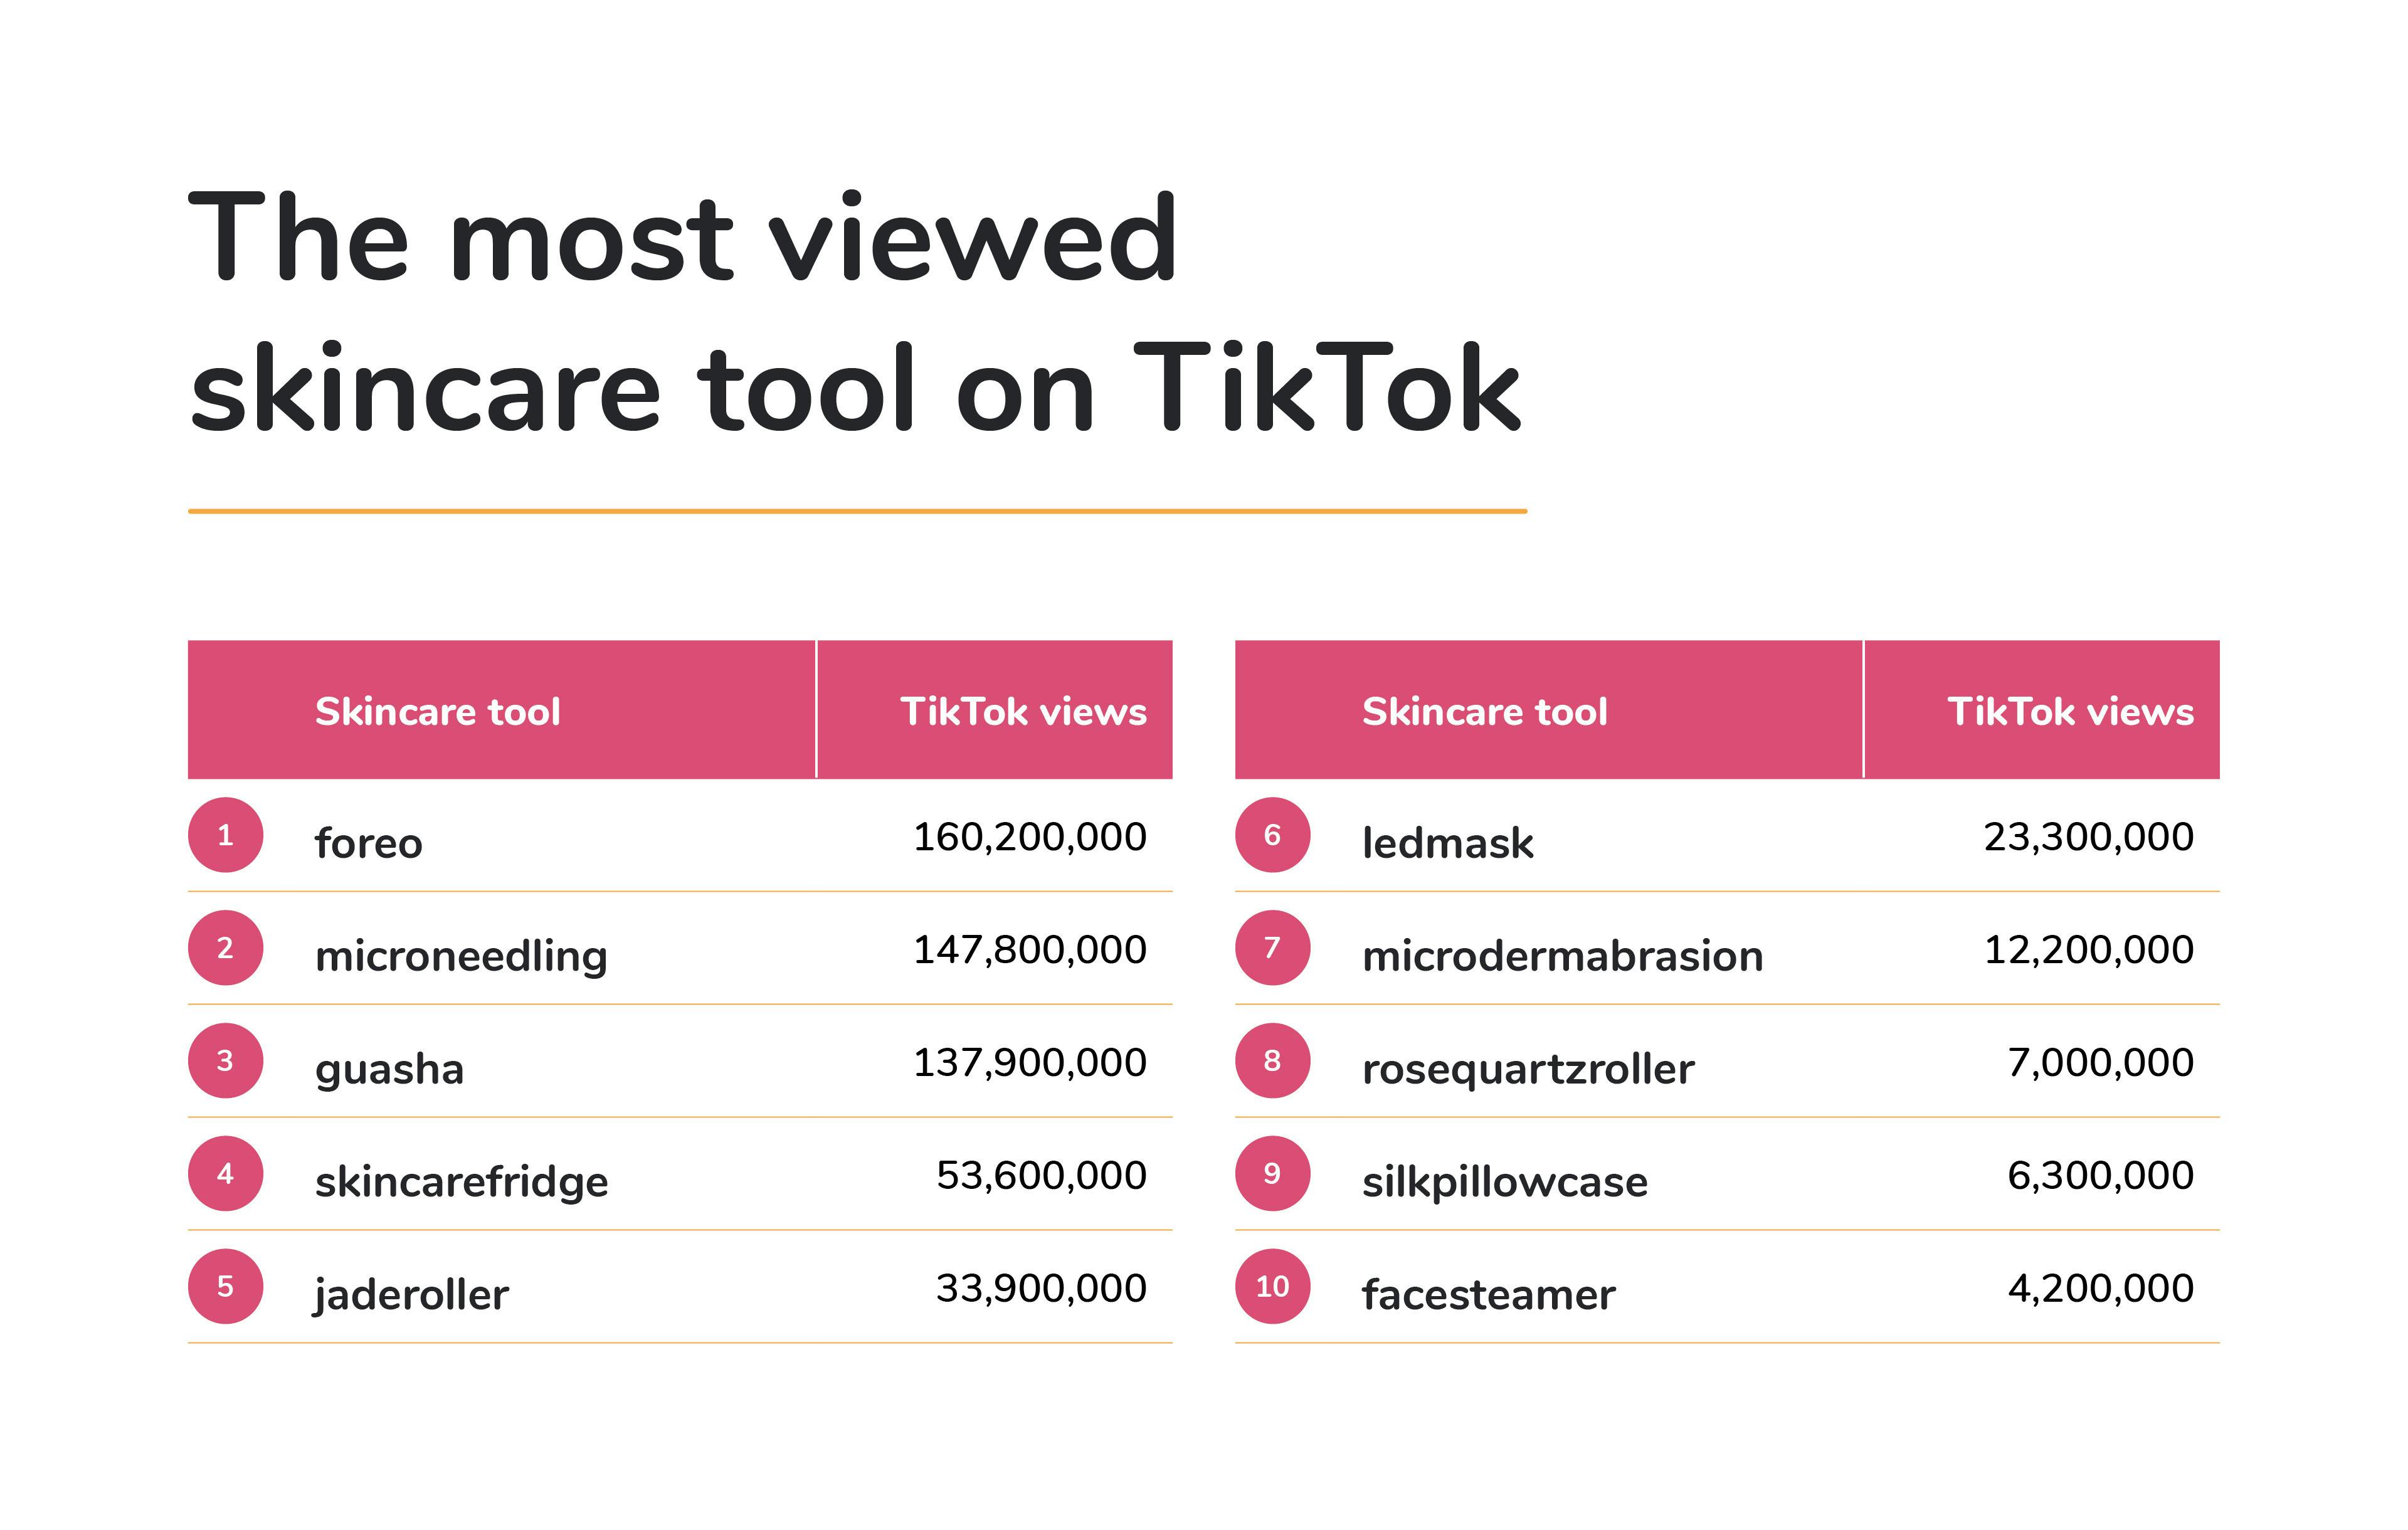2408x1530 pixels.
Task: Click the guasha tool name
Action: click(x=389, y=1069)
